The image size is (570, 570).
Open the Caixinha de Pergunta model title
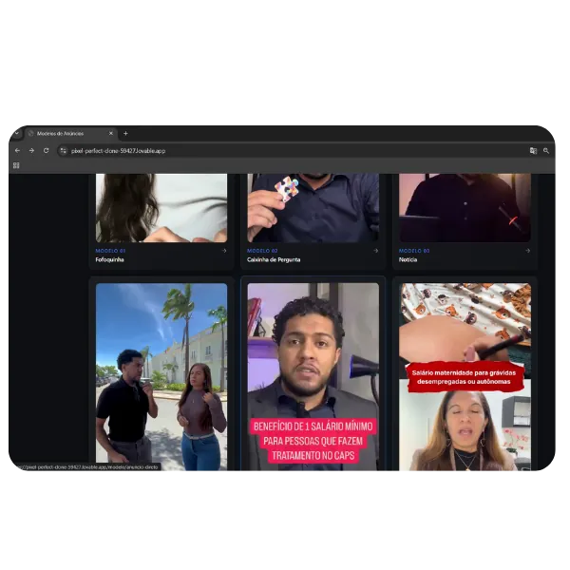[x=274, y=259]
